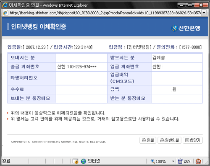Click the 입금 계좌번호 label
The image size is (210, 166).
[124, 67]
